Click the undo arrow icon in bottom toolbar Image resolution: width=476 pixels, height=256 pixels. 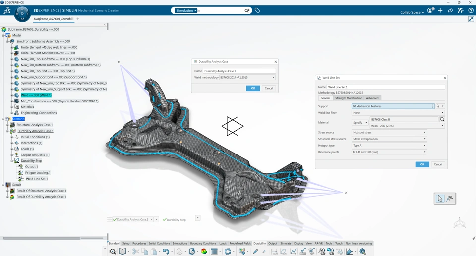[166, 251]
